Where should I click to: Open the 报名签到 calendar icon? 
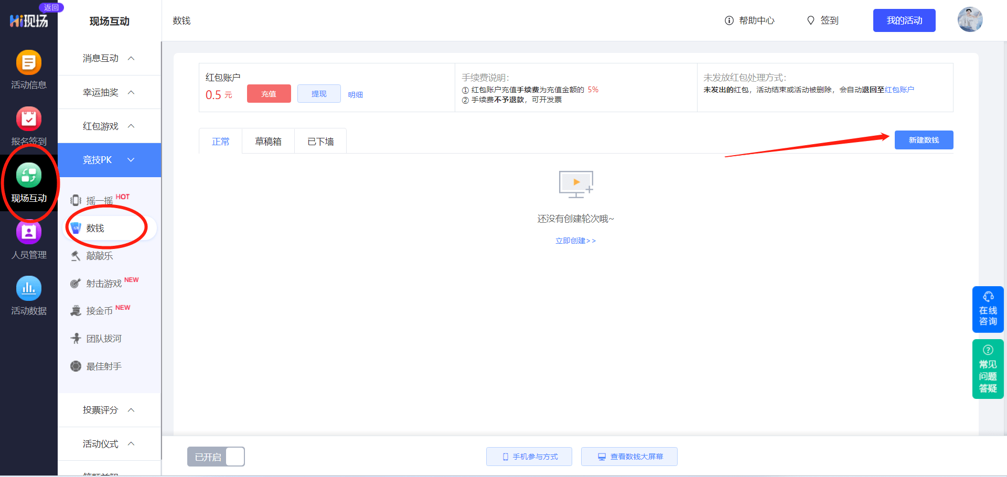click(29, 120)
